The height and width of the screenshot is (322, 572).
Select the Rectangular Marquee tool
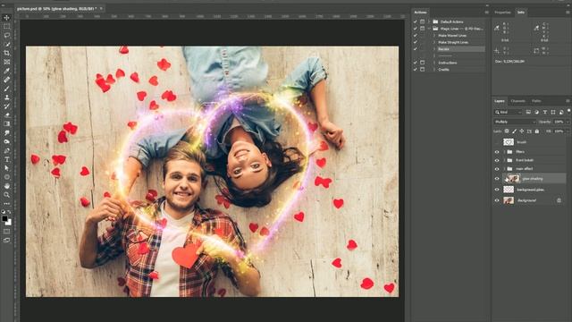coord(6,26)
